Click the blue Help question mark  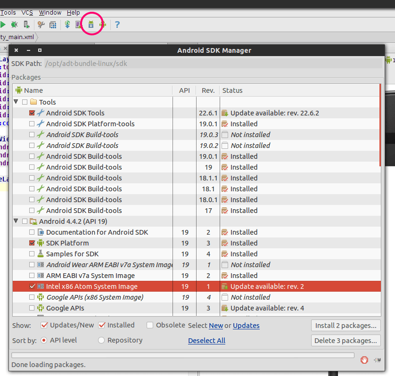(117, 25)
